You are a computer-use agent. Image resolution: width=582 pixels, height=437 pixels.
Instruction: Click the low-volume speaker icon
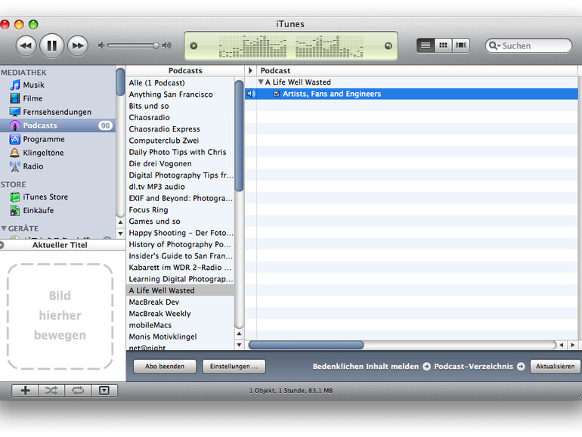click(x=101, y=45)
